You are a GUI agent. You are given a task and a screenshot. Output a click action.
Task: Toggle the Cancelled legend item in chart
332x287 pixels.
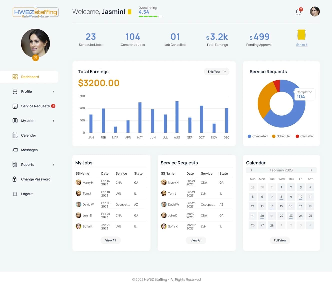coord(305,136)
